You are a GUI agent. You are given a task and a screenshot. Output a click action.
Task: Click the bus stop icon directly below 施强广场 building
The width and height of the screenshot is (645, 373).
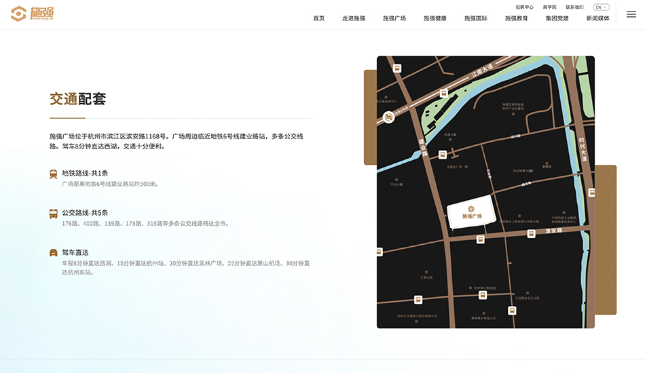480,239
